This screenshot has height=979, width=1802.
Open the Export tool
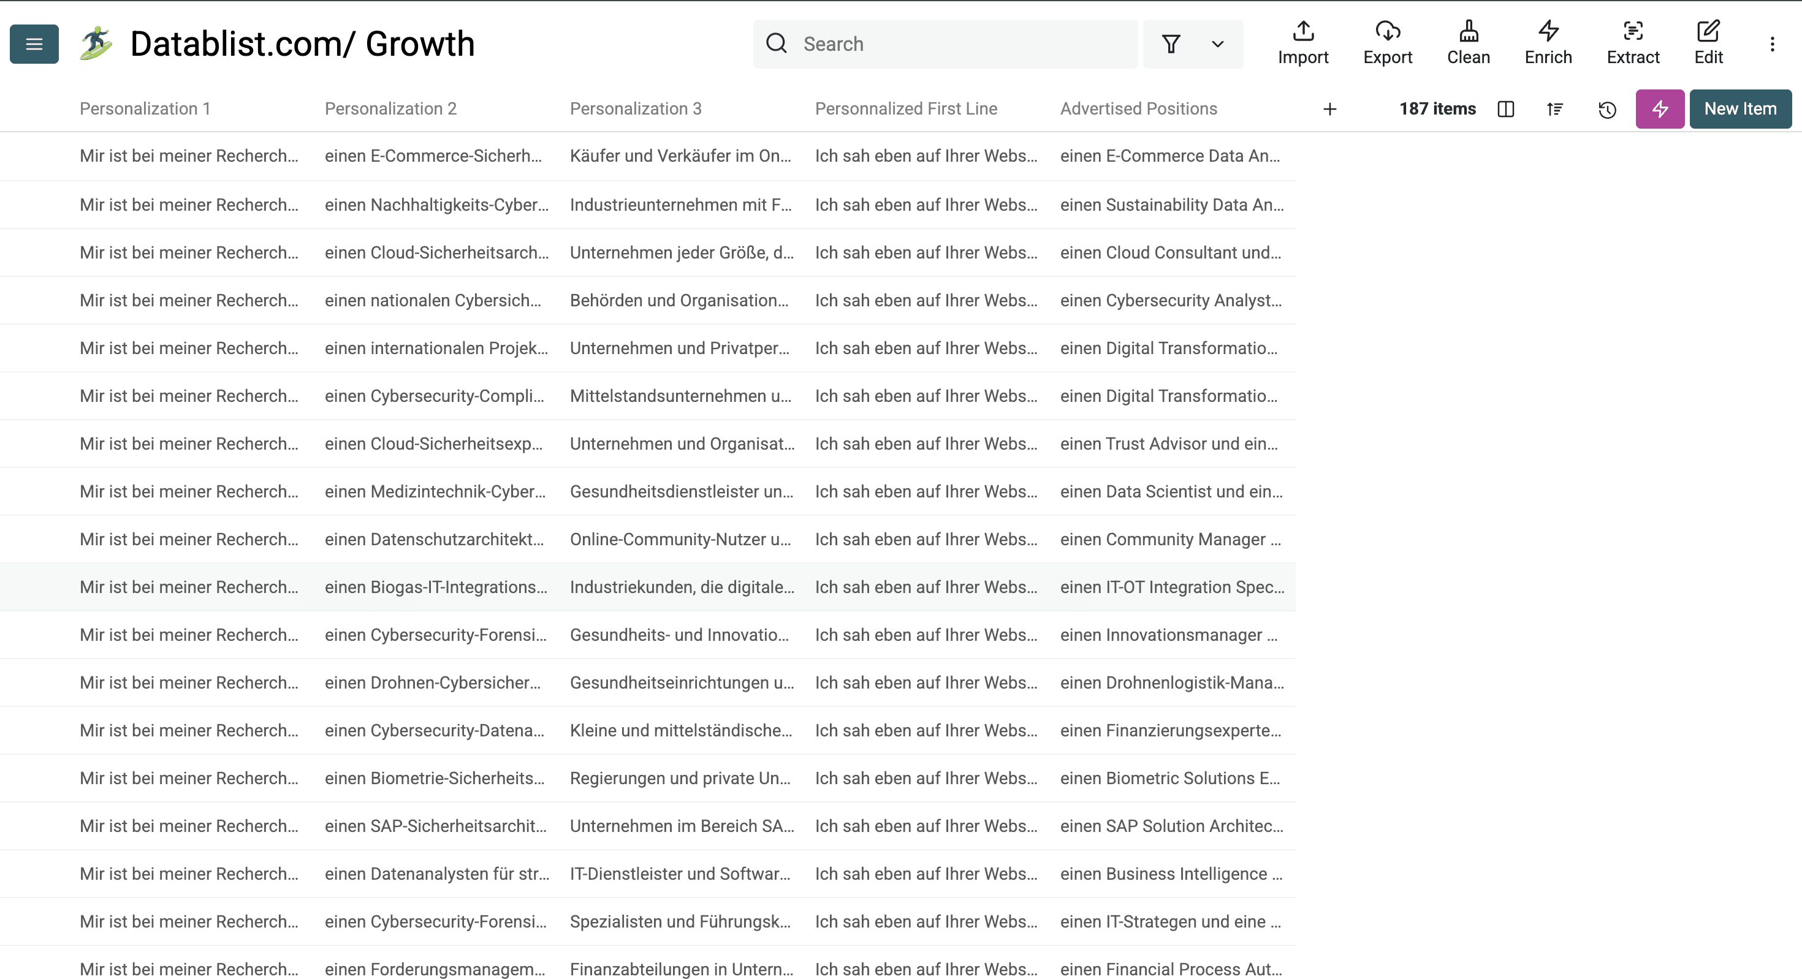click(1387, 43)
